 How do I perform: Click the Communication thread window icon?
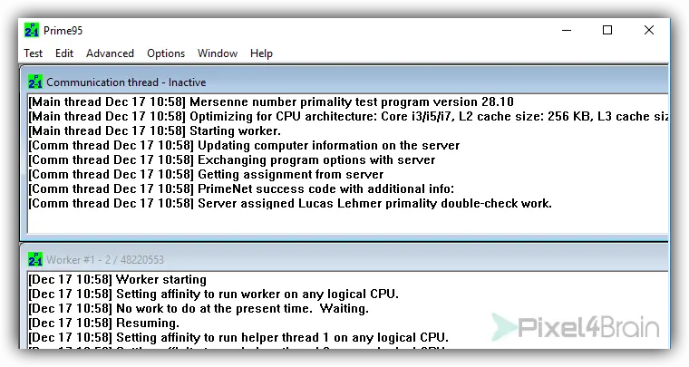pos(35,82)
